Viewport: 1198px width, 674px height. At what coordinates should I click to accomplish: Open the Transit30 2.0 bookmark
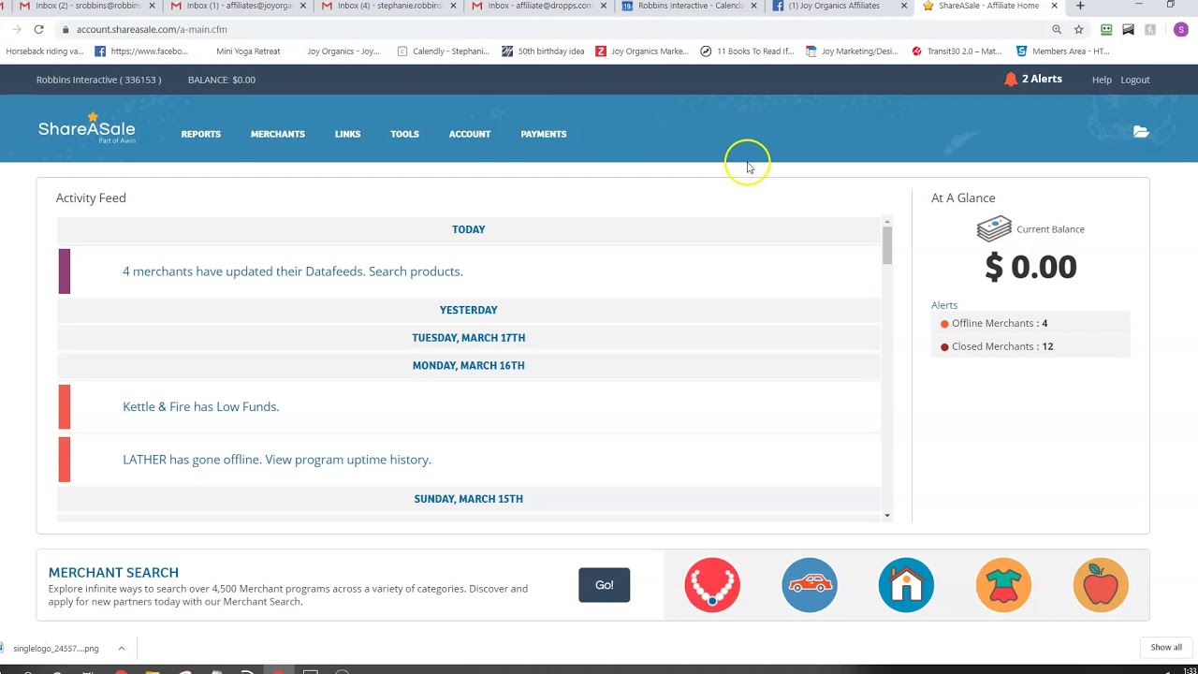957,51
